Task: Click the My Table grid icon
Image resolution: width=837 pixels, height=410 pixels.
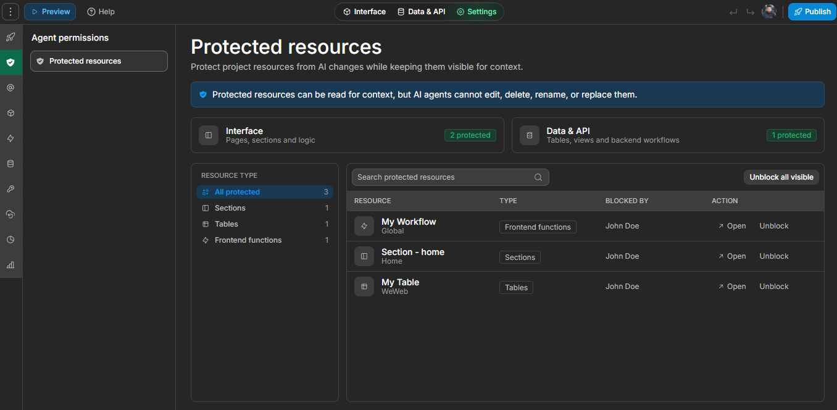Action: click(364, 287)
